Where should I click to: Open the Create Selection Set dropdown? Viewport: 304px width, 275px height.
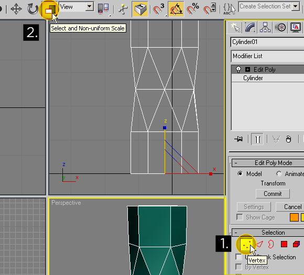[x=296, y=6]
